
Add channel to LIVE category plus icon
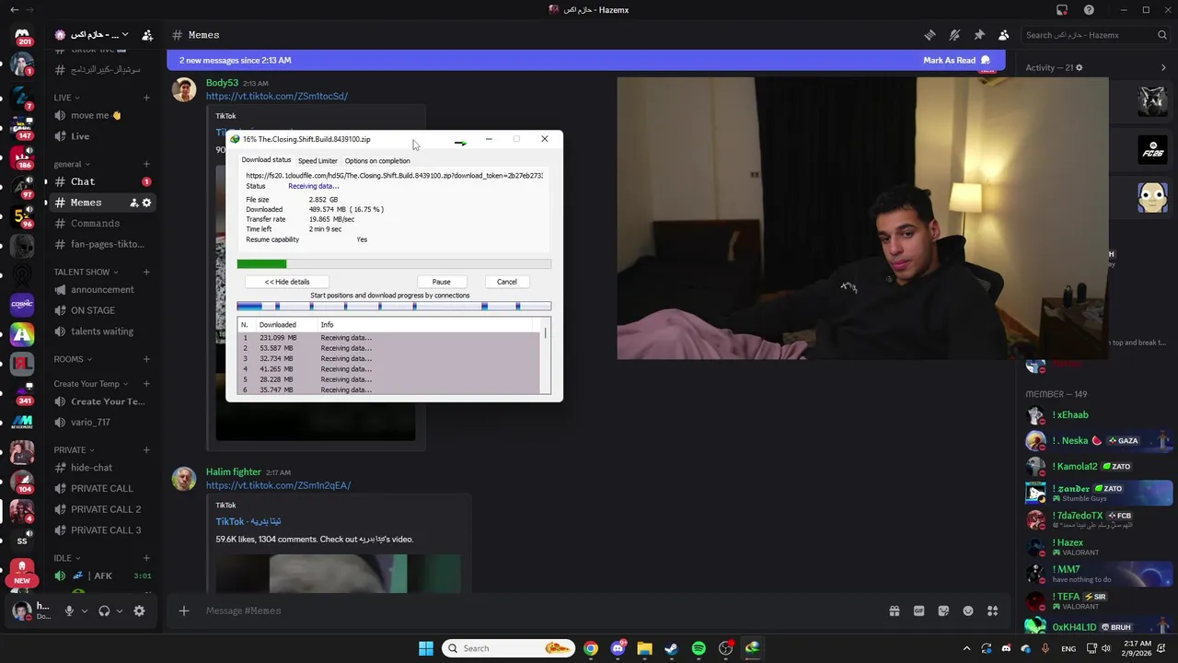click(x=146, y=98)
